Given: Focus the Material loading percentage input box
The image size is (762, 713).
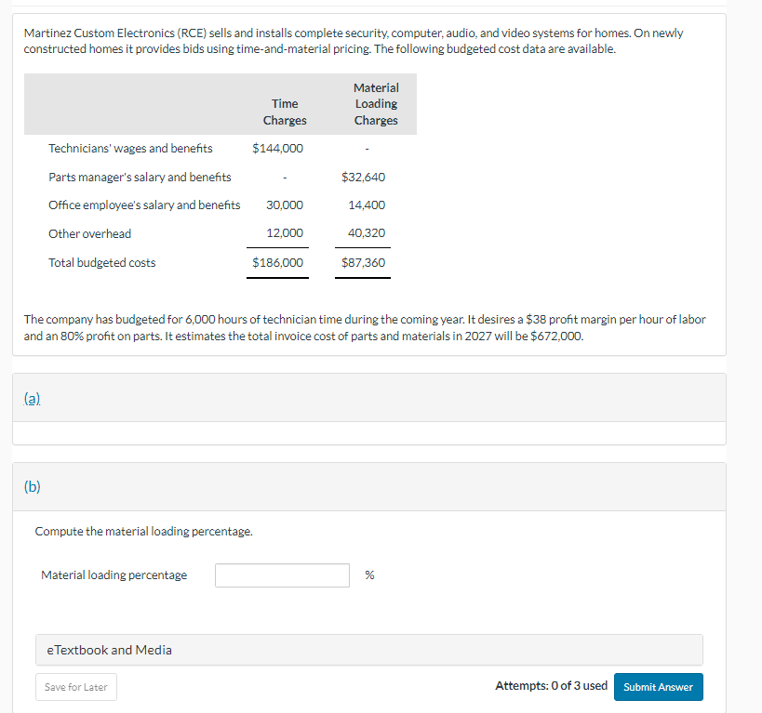Looking at the screenshot, I should click(x=283, y=575).
